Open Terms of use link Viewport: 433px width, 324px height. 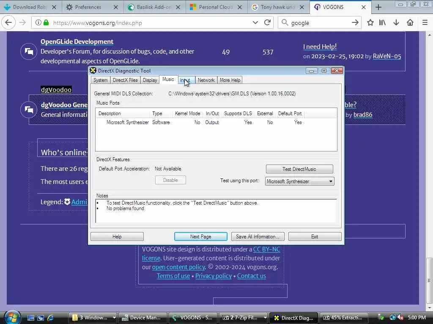click(x=173, y=276)
